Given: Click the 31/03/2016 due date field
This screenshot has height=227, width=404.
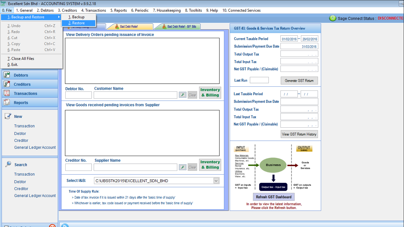Looking at the screenshot, I should (299, 46).
